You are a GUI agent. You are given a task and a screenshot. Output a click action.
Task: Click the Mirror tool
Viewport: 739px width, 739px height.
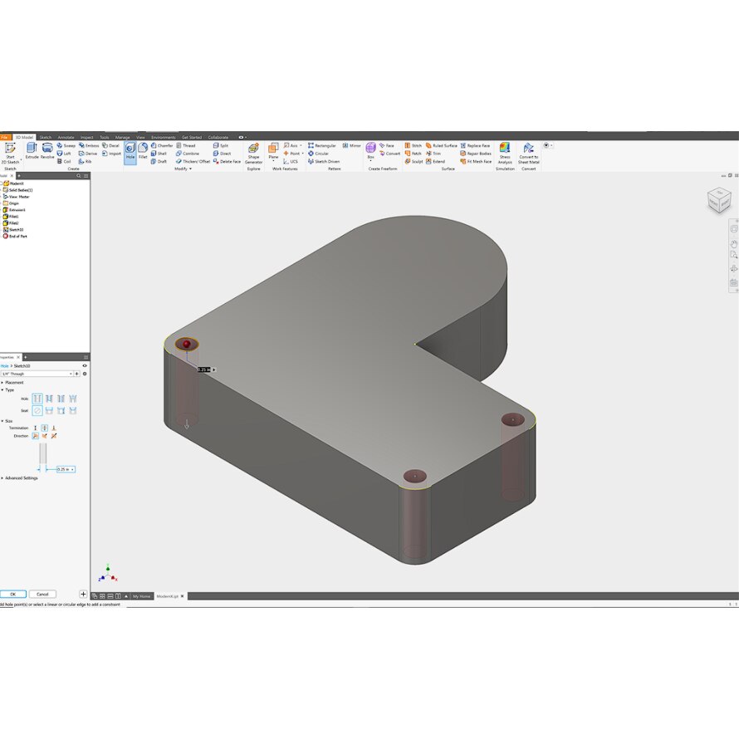tap(351, 145)
